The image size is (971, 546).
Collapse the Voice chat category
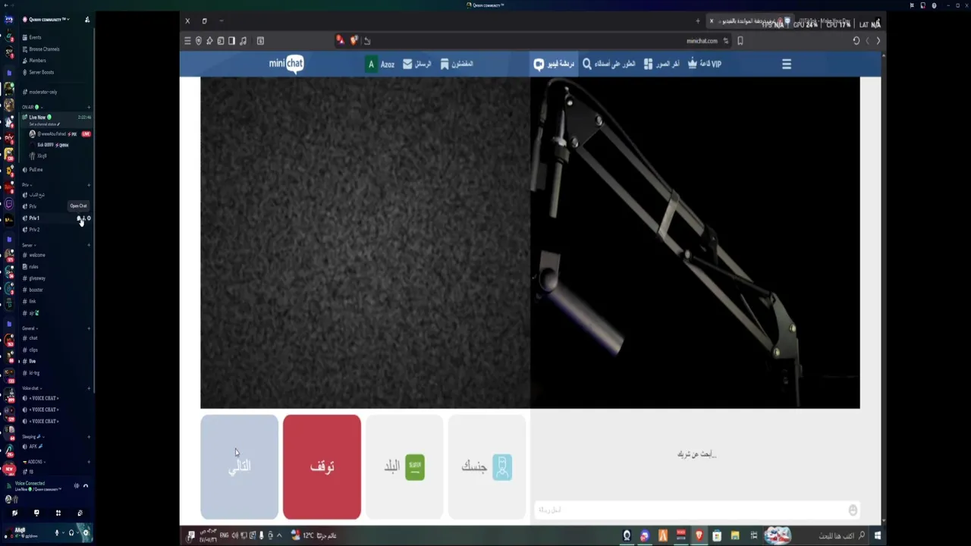(x=31, y=388)
